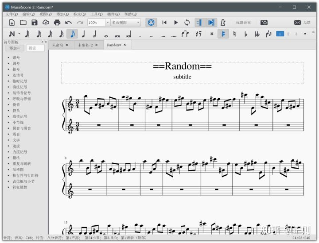Select the double whole note duration

pos(117,36)
